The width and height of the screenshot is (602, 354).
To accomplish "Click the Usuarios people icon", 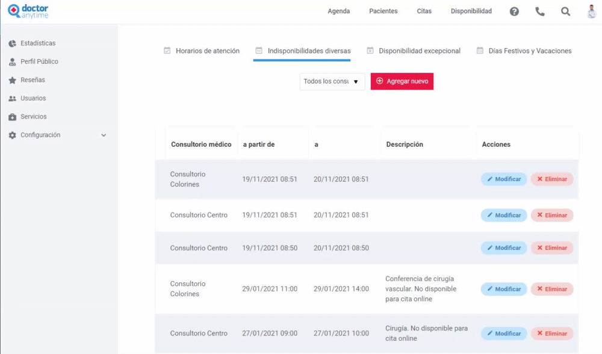I will pyautogui.click(x=12, y=99).
